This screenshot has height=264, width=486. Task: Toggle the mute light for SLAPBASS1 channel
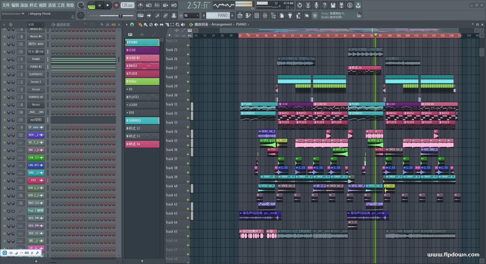click(x=4, y=74)
